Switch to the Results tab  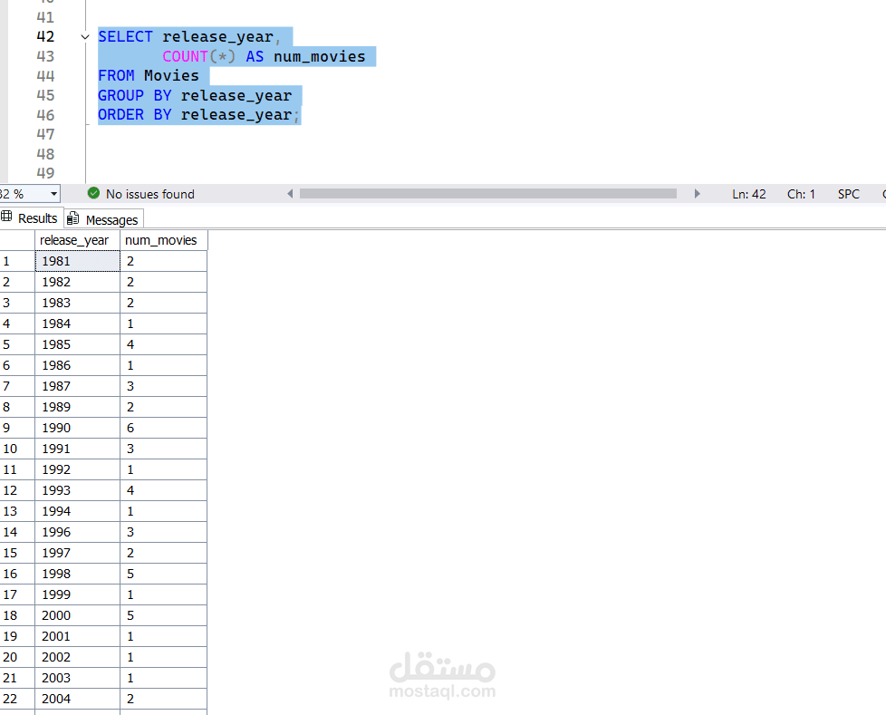click(31, 218)
